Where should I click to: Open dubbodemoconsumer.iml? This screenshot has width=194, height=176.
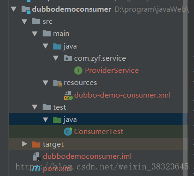coord(87,156)
